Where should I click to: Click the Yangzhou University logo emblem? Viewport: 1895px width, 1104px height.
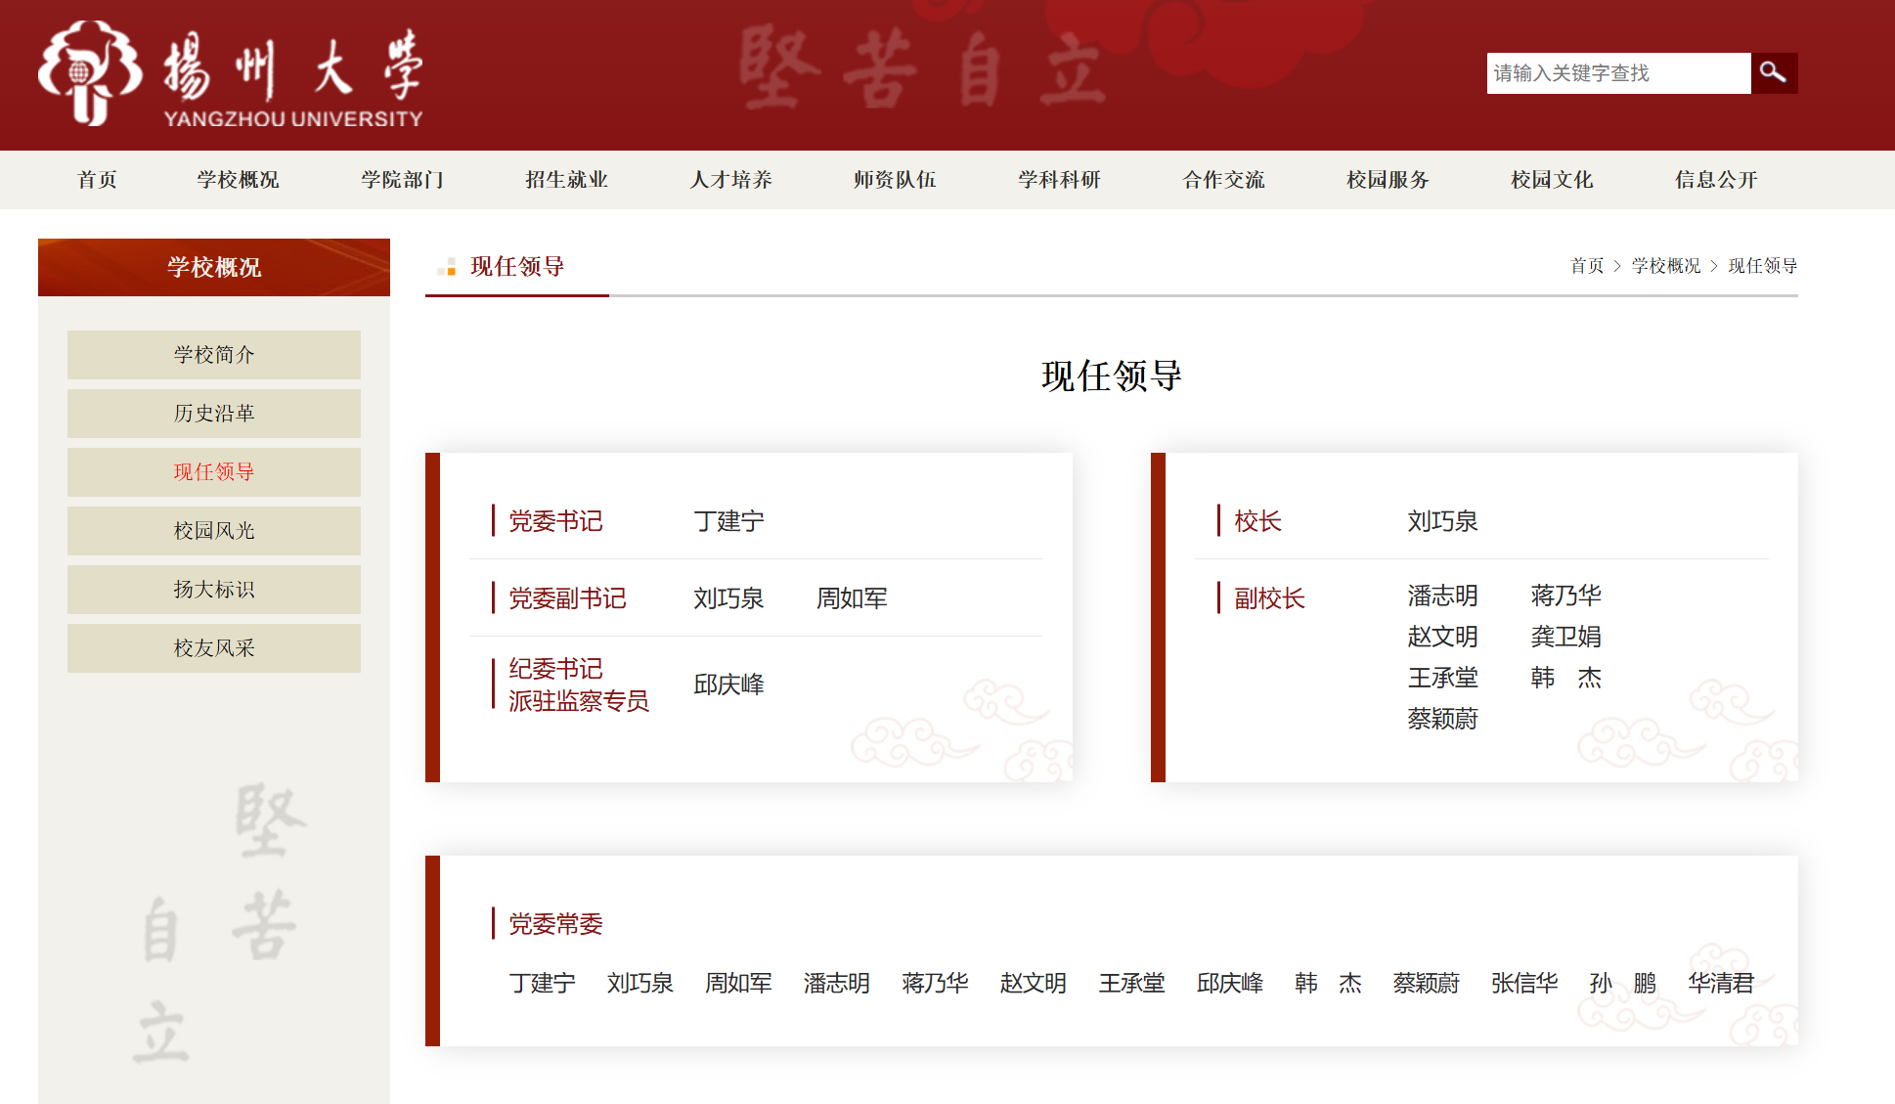tap(90, 73)
